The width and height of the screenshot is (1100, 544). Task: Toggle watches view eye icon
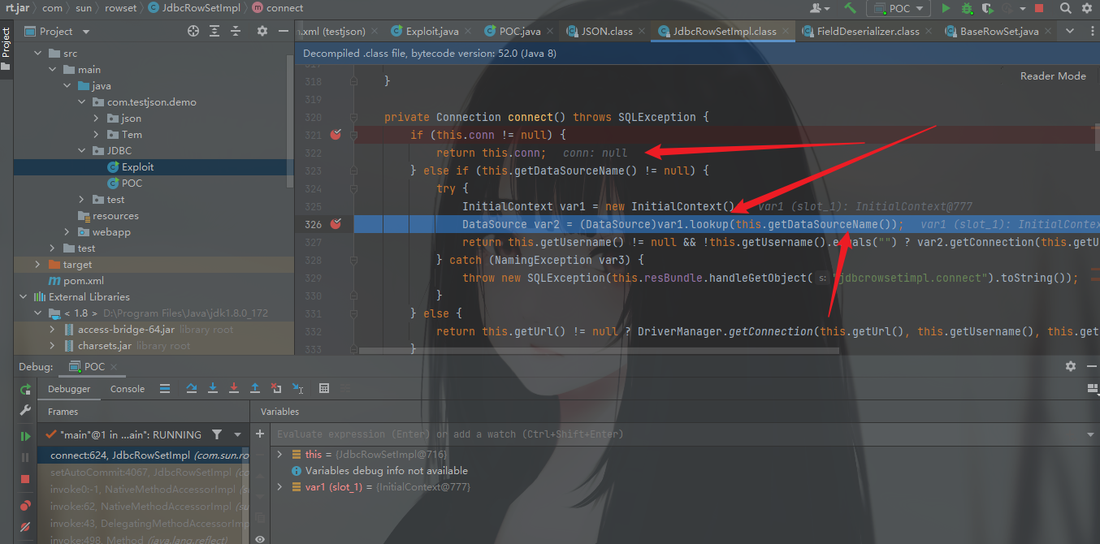[x=260, y=538]
